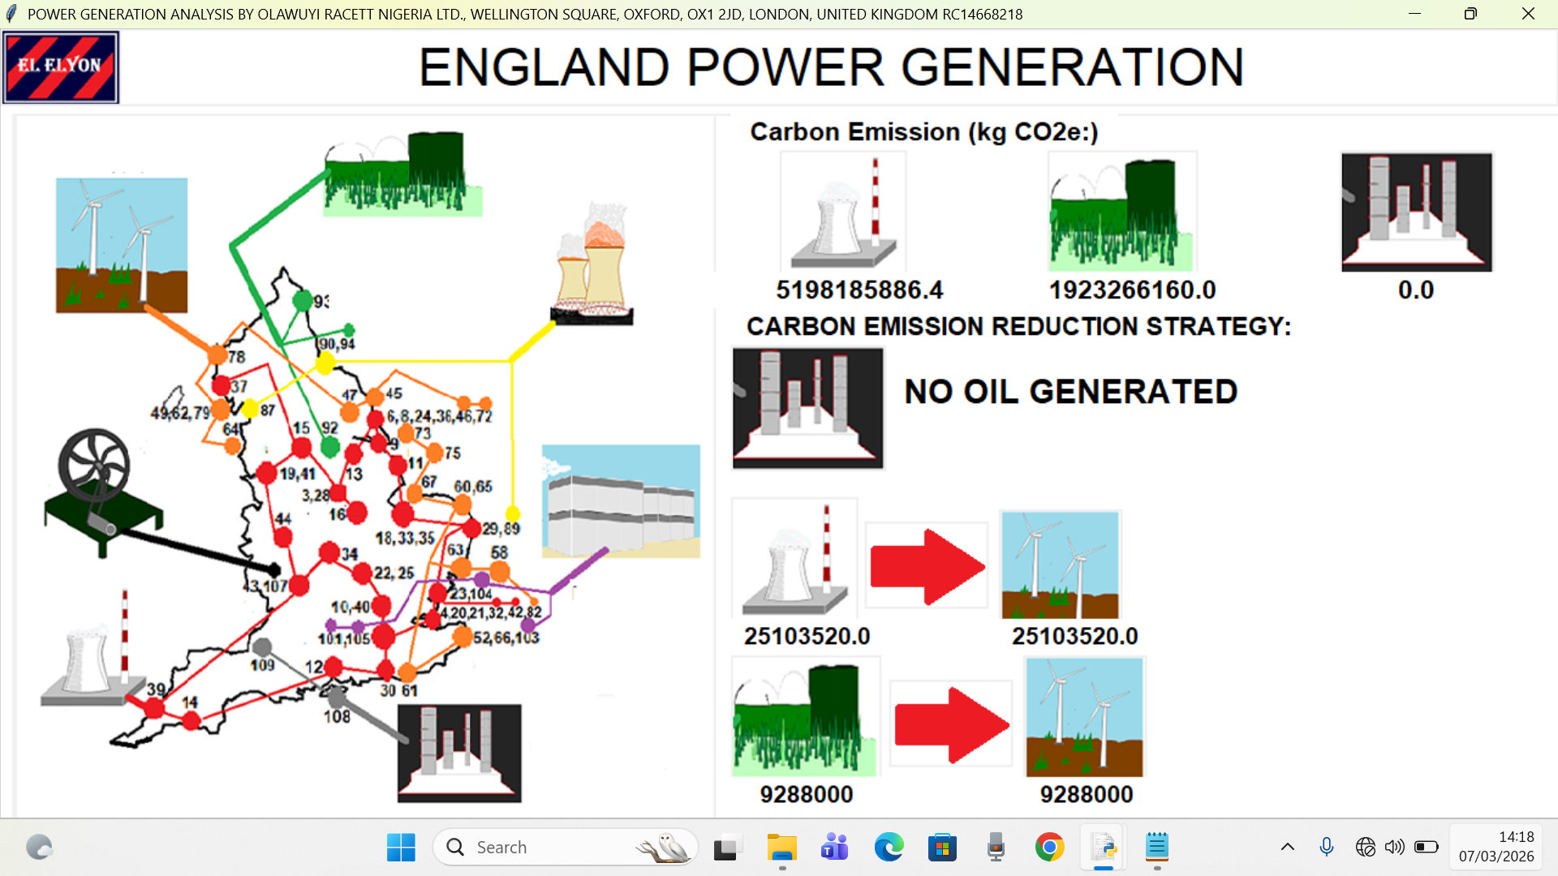Open Google Chrome from taskbar

pyautogui.click(x=1049, y=848)
